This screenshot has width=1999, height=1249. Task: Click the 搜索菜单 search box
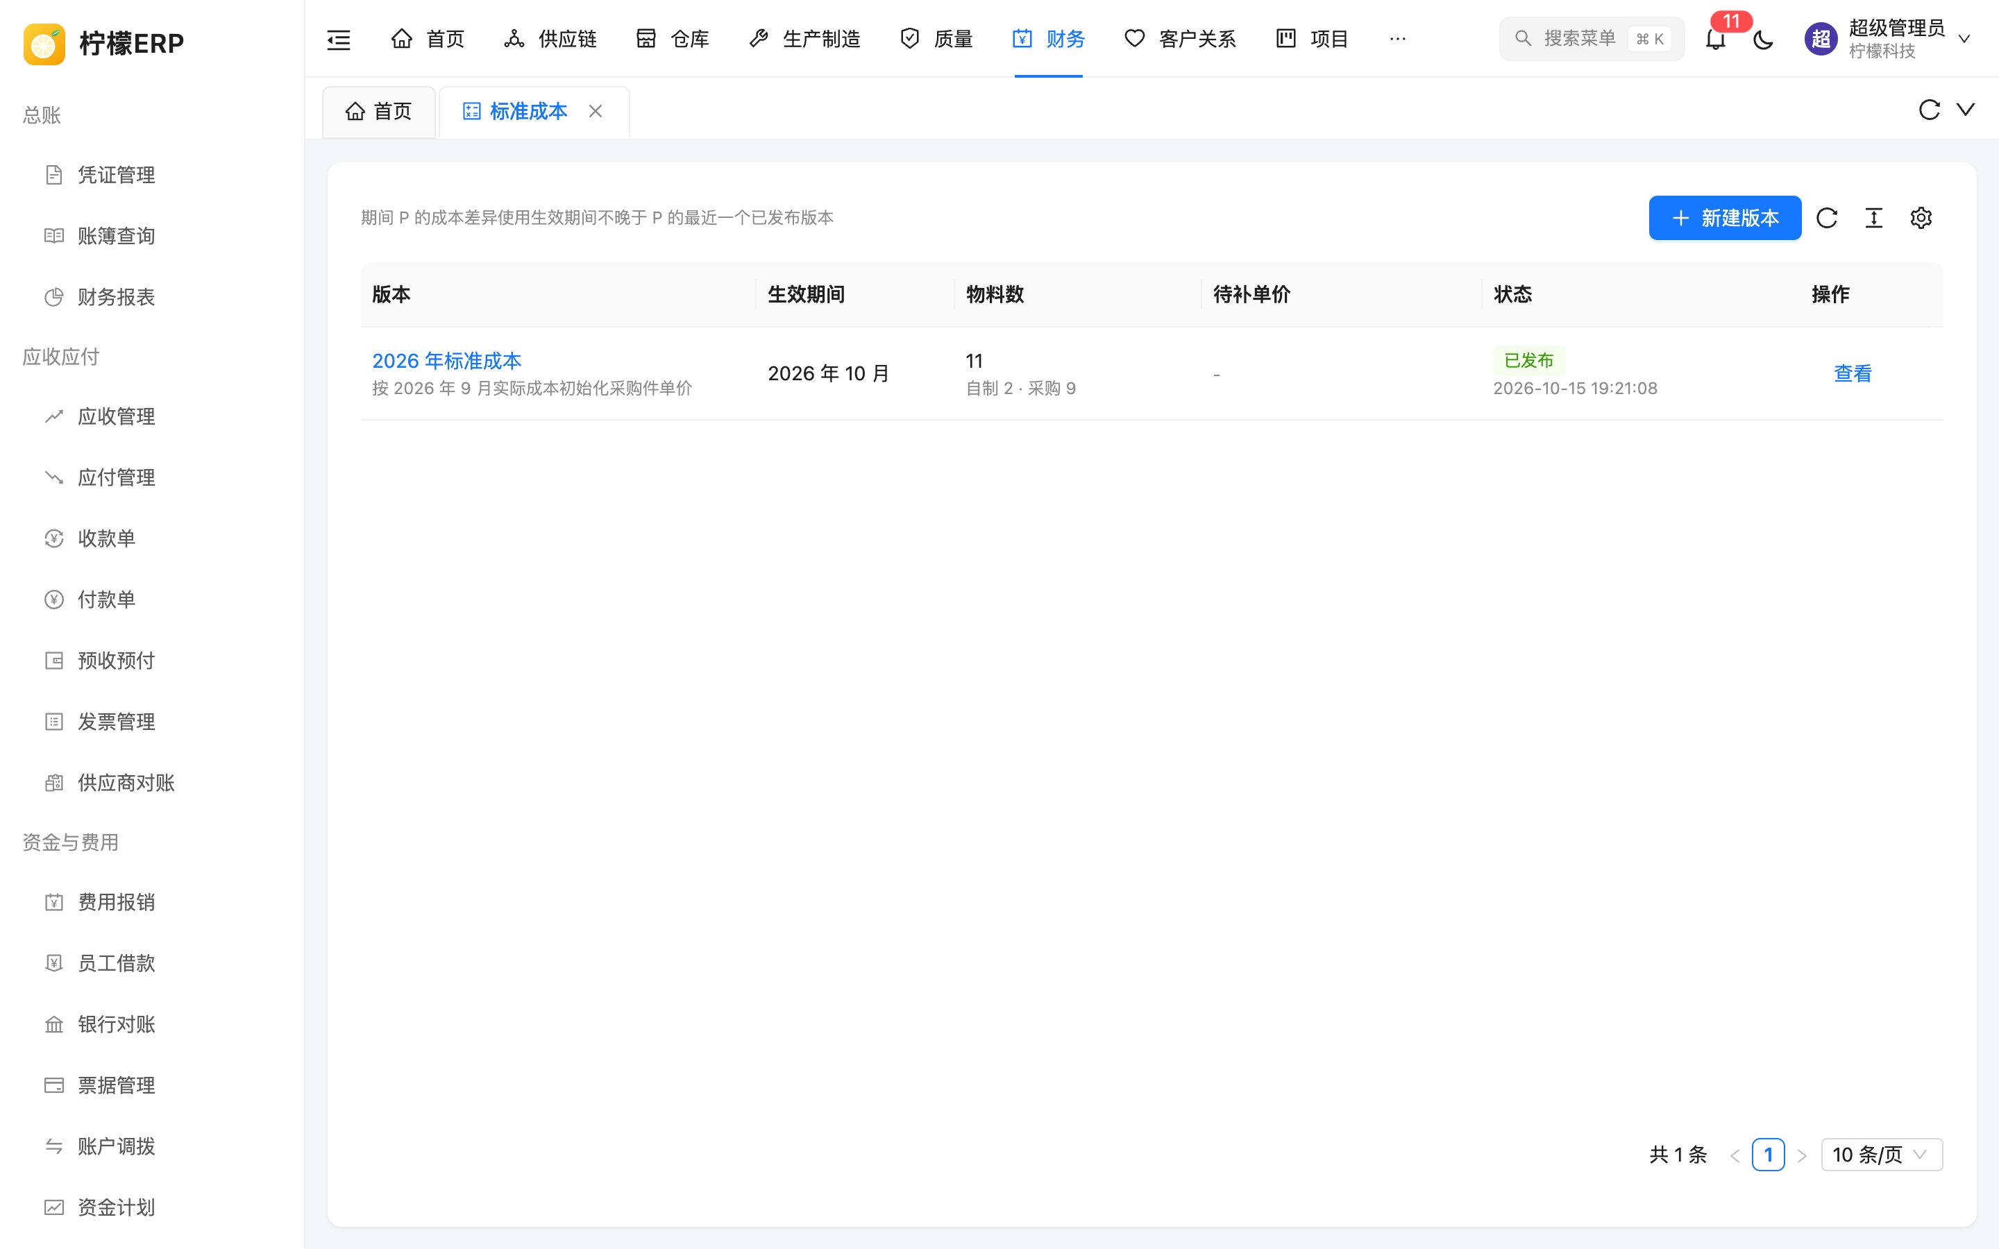1591,39
